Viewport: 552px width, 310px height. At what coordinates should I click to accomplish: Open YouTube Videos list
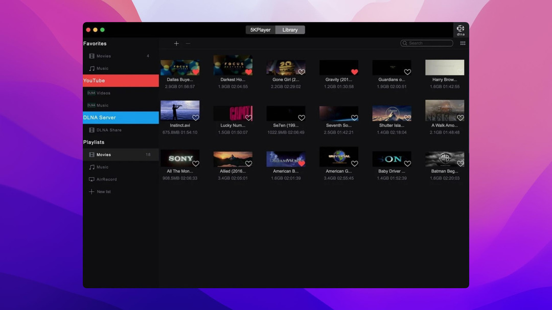pyautogui.click(x=121, y=93)
